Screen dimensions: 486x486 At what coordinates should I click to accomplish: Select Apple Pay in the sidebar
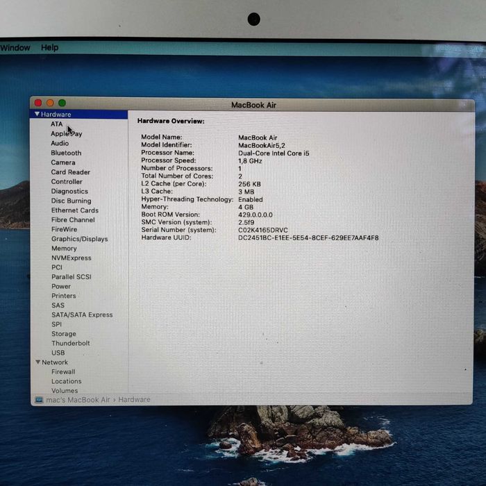67,133
